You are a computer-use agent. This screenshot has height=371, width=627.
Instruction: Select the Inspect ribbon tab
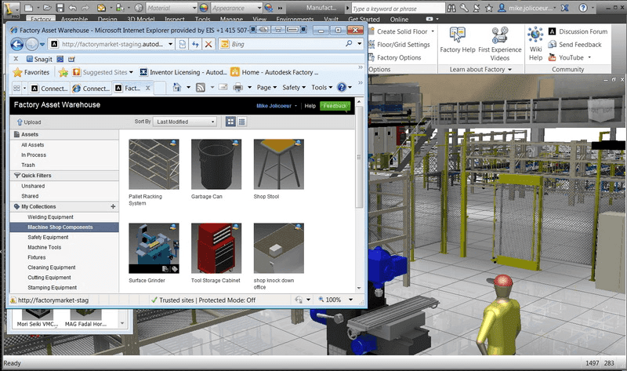tap(174, 19)
